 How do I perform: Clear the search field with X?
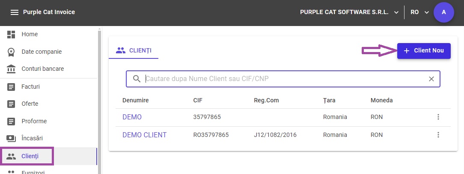pyautogui.click(x=431, y=79)
